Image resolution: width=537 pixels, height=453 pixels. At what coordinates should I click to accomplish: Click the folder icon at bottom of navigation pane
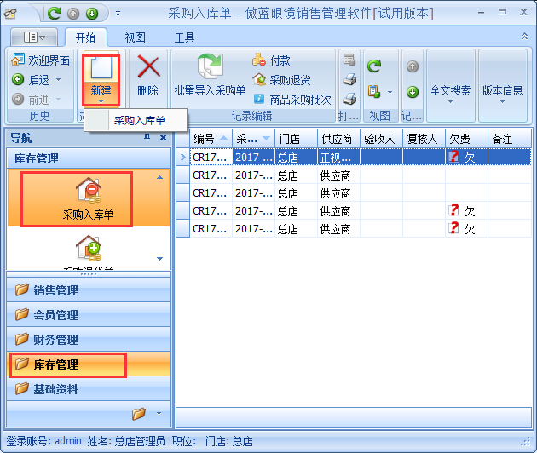(139, 413)
